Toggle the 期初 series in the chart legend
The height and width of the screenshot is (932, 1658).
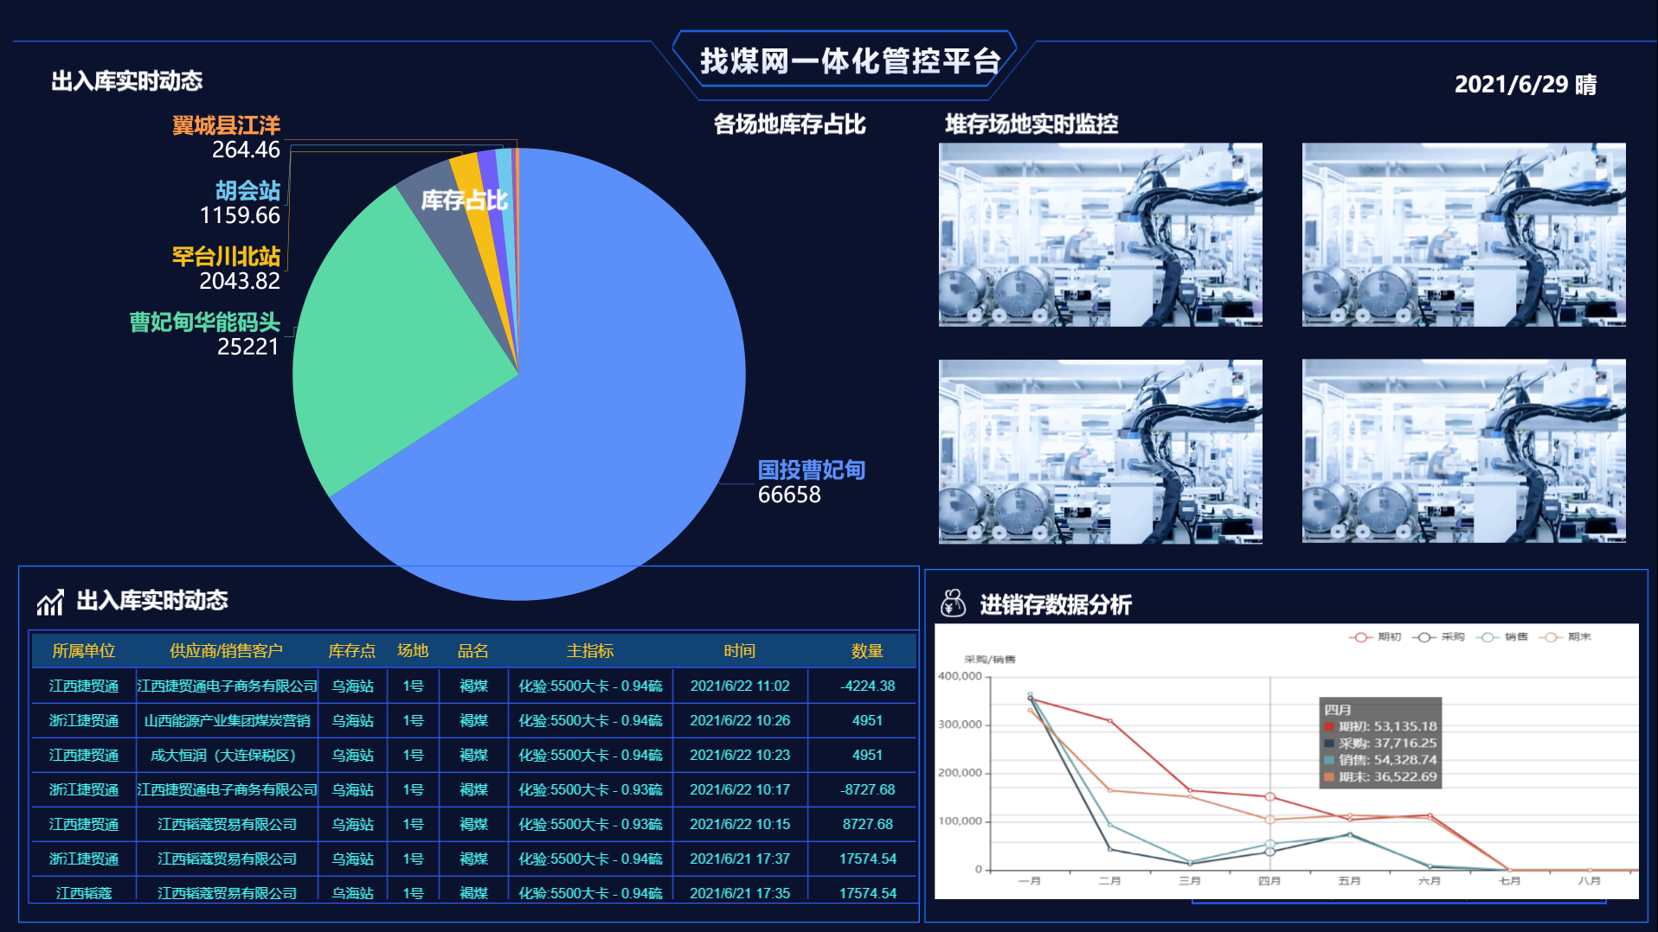click(x=1375, y=637)
